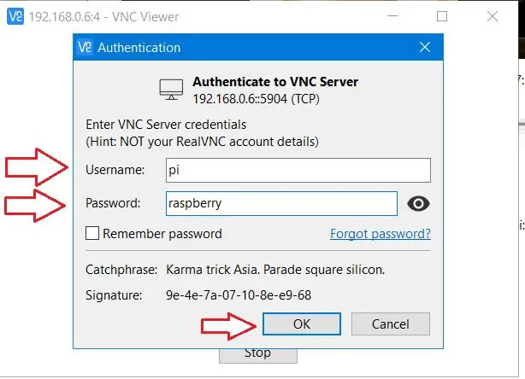Enable the Remember password checkbox
This screenshot has width=525, height=379.
tap(92, 233)
